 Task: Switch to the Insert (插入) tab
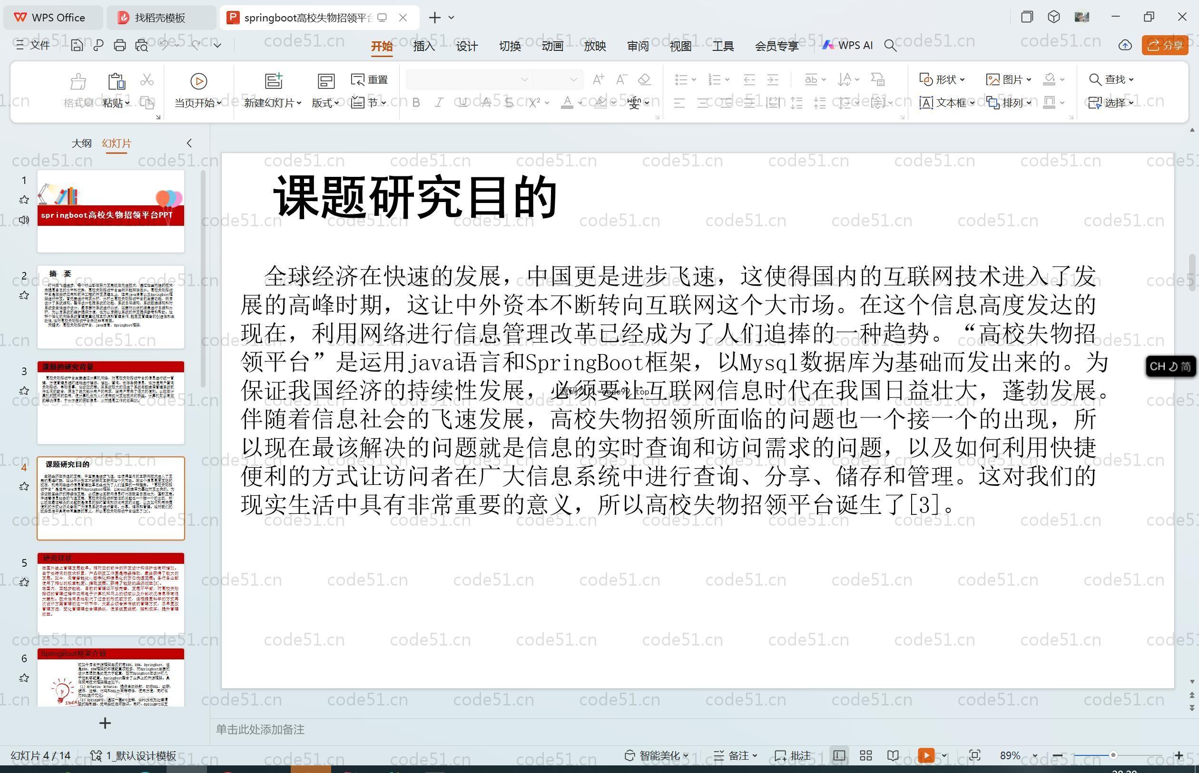coord(424,46)
